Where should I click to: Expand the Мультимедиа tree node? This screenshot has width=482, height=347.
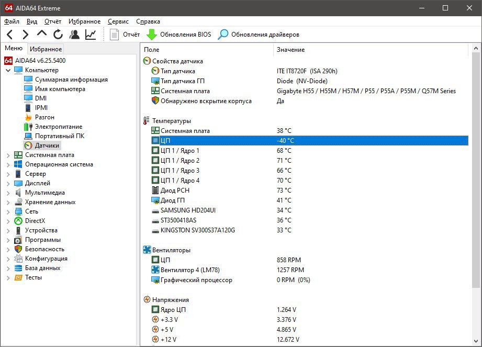click(8, 193)
